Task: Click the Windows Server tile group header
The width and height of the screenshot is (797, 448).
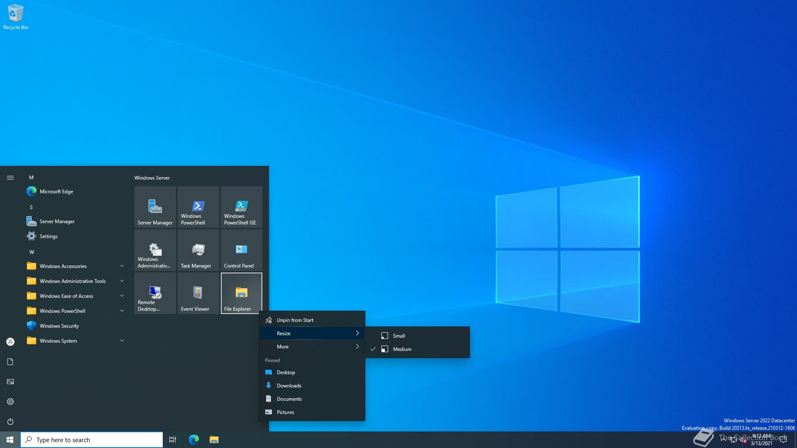Action: 152,178
